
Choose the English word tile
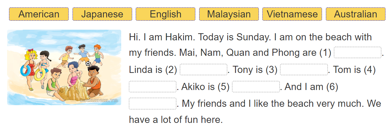click(165, 14)
